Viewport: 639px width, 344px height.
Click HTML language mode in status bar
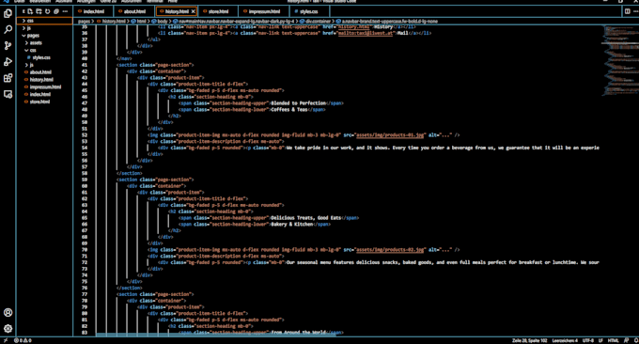pyautogui.click(x=613, y=340)
